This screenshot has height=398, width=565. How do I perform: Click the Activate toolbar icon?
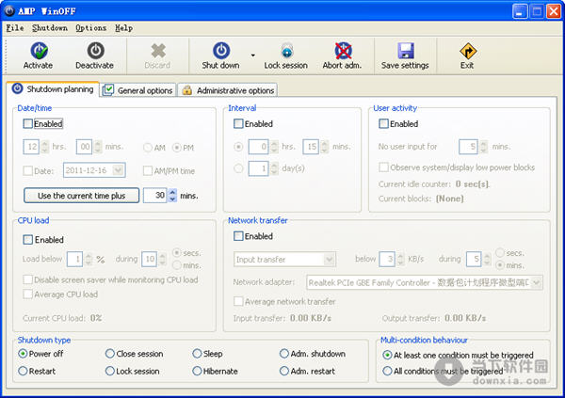click(38, 51)
